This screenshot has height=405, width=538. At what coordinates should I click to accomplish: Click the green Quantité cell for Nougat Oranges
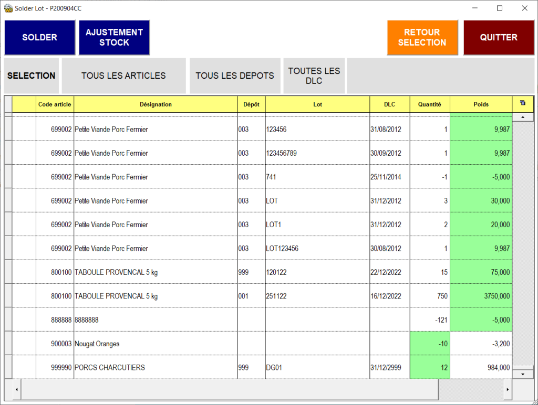click(430, 344)
